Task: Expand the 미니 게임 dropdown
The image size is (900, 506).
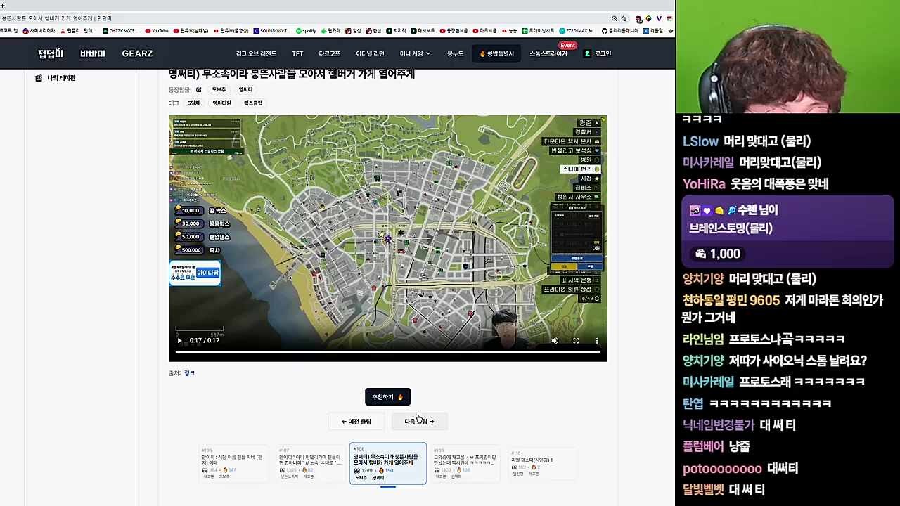Action: pos(415,53)
